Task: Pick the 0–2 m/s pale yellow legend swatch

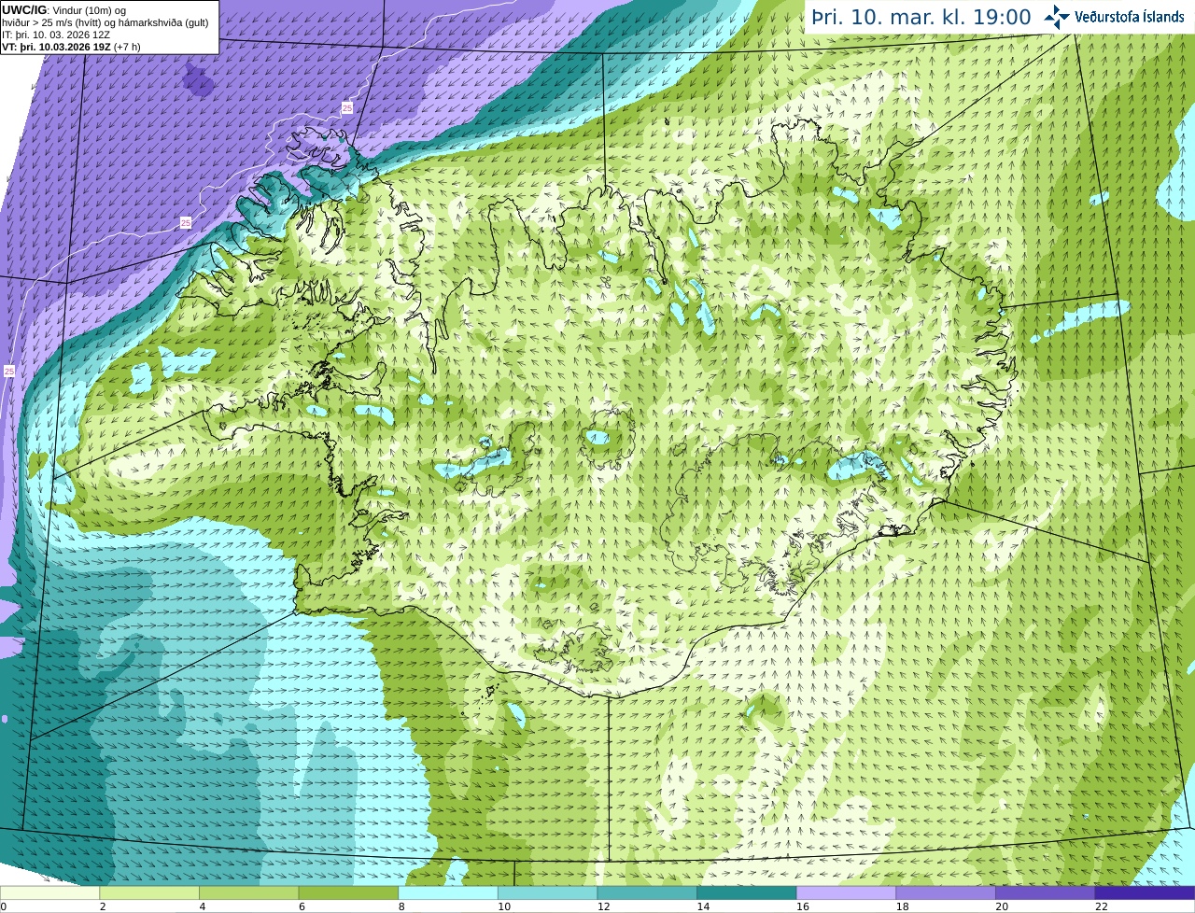Action: click(49, 892)
